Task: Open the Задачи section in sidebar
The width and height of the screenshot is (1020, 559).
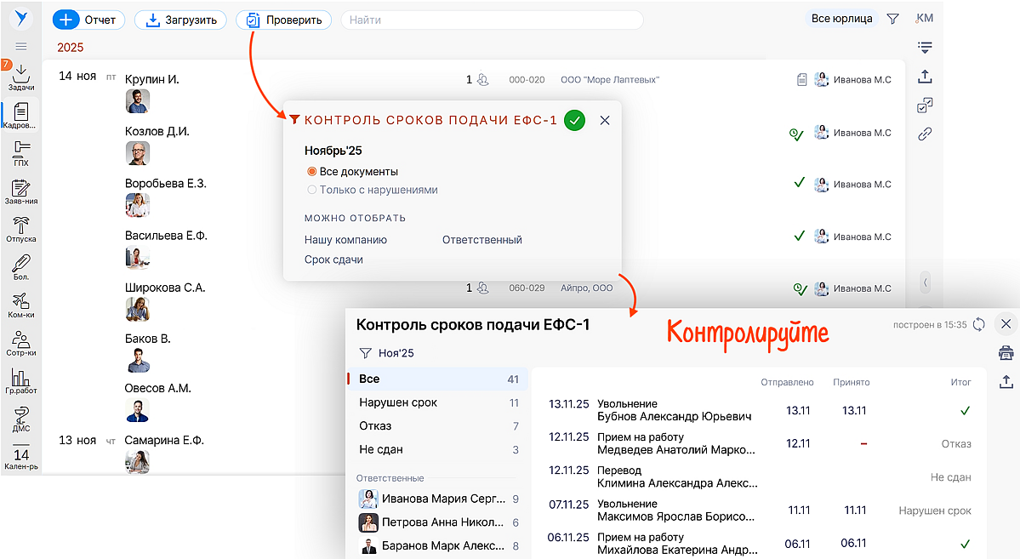Action: (x=21, y=77)
